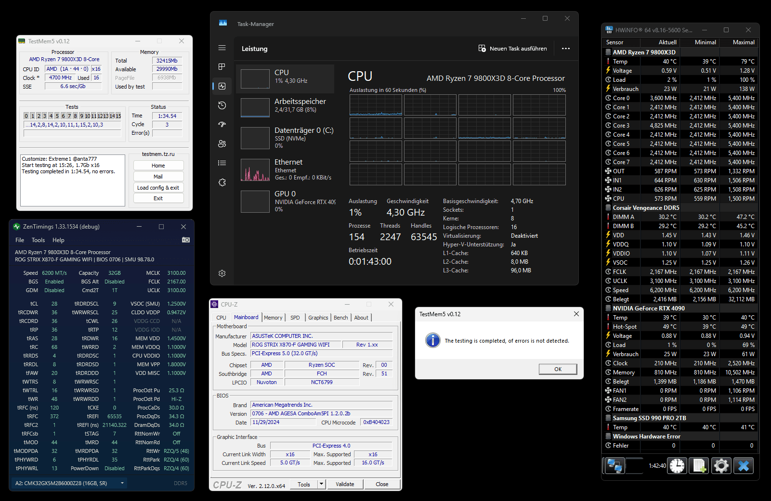Open Task Manager users icon in sidebar
Viewport: 771px width, 501px height.
pos(222,144)
